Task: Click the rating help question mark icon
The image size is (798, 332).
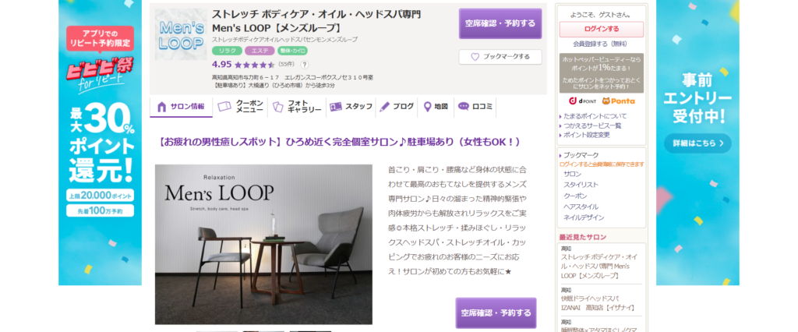Action: coord(305,65)
